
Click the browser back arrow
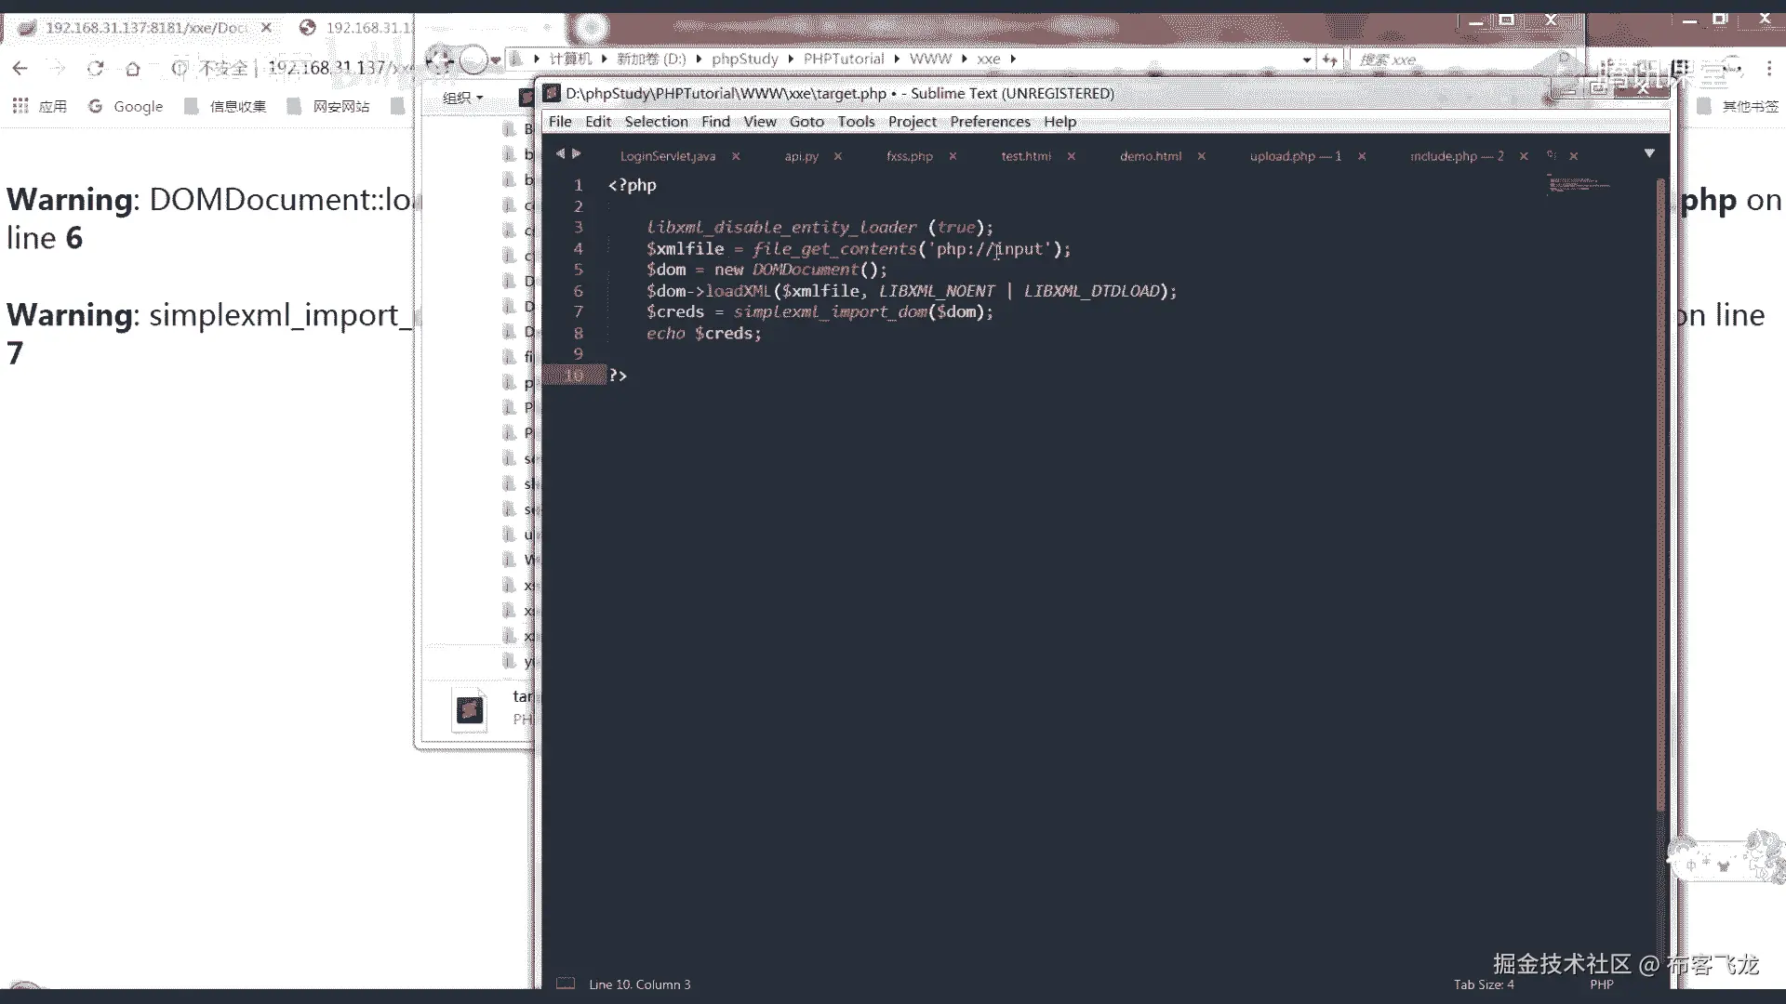pos(20,68)
